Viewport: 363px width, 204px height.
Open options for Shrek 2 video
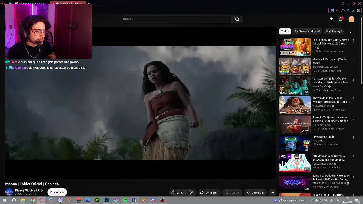tap(353, 118)
